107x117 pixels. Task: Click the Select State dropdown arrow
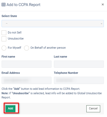102,24
